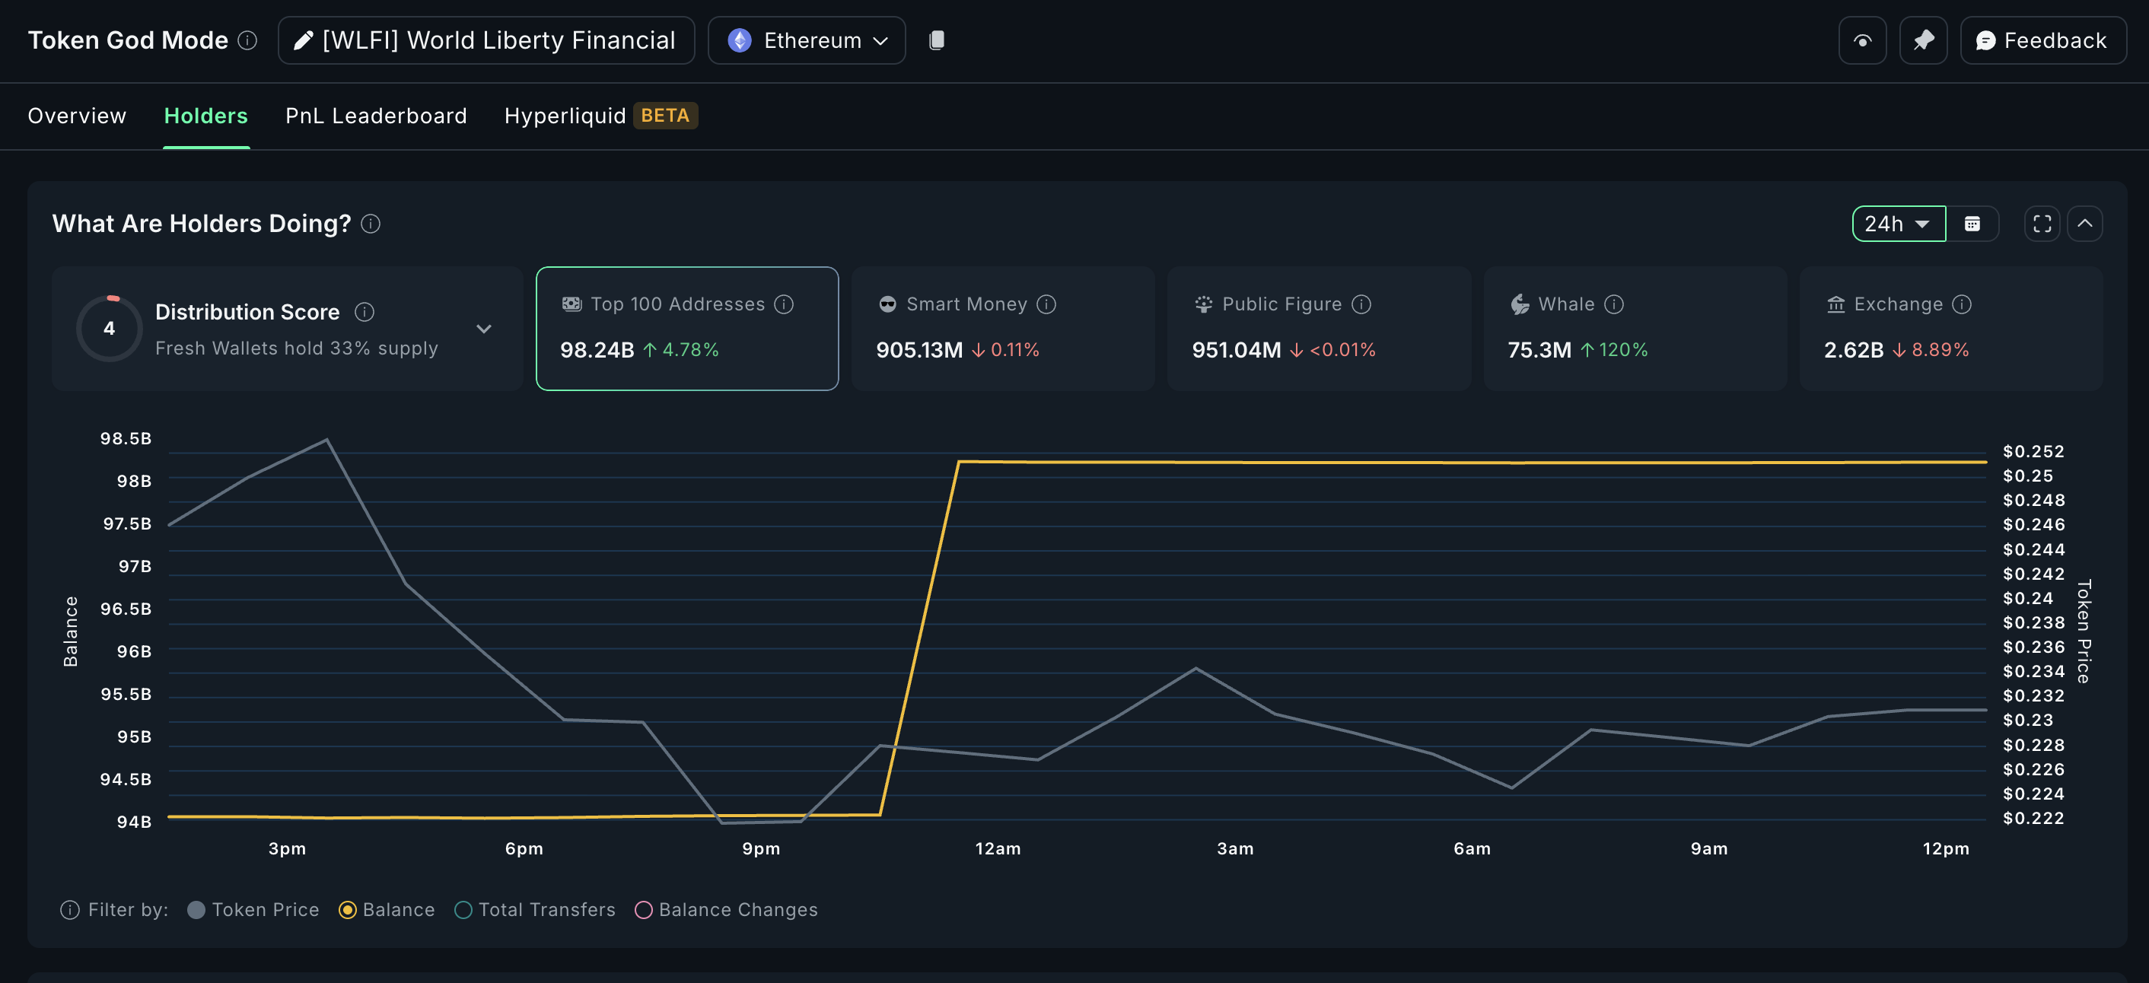Image resolution: width=2149 pixels, height=983 pixels.
Task: Open the Ethereum chain dropdown
Action: [806, 40]
